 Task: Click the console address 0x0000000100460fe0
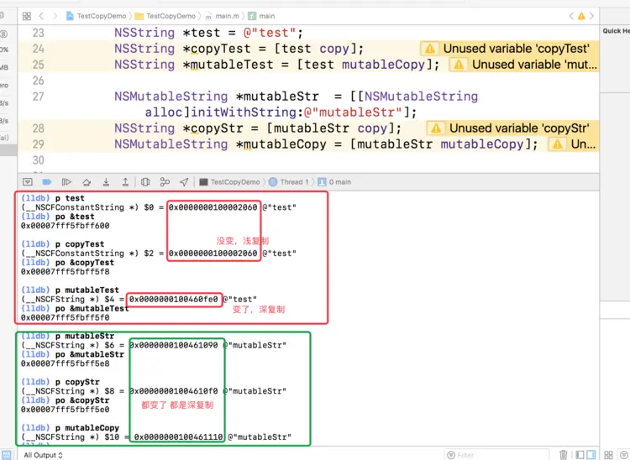tap(174, 300)
